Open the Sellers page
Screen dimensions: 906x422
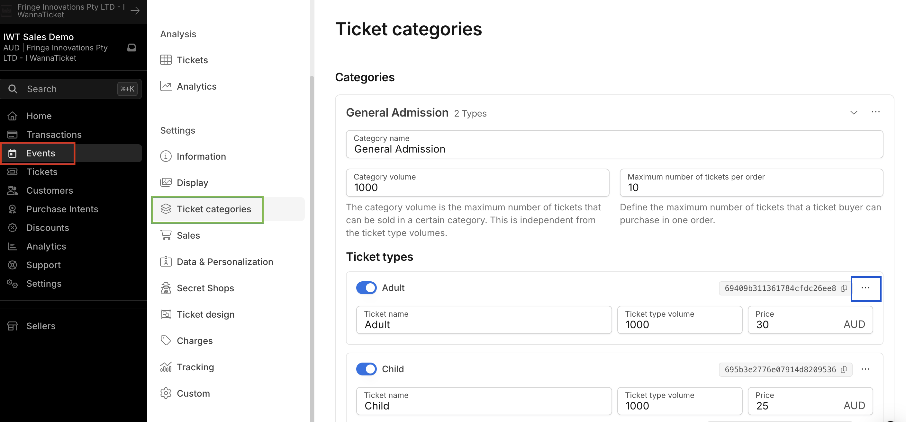click(41, 326)
